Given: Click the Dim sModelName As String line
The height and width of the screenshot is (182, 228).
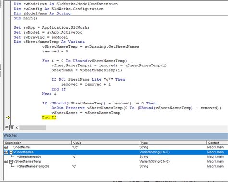Looking at the screenshot, I should pyautogui.click(x=42, y=13).
